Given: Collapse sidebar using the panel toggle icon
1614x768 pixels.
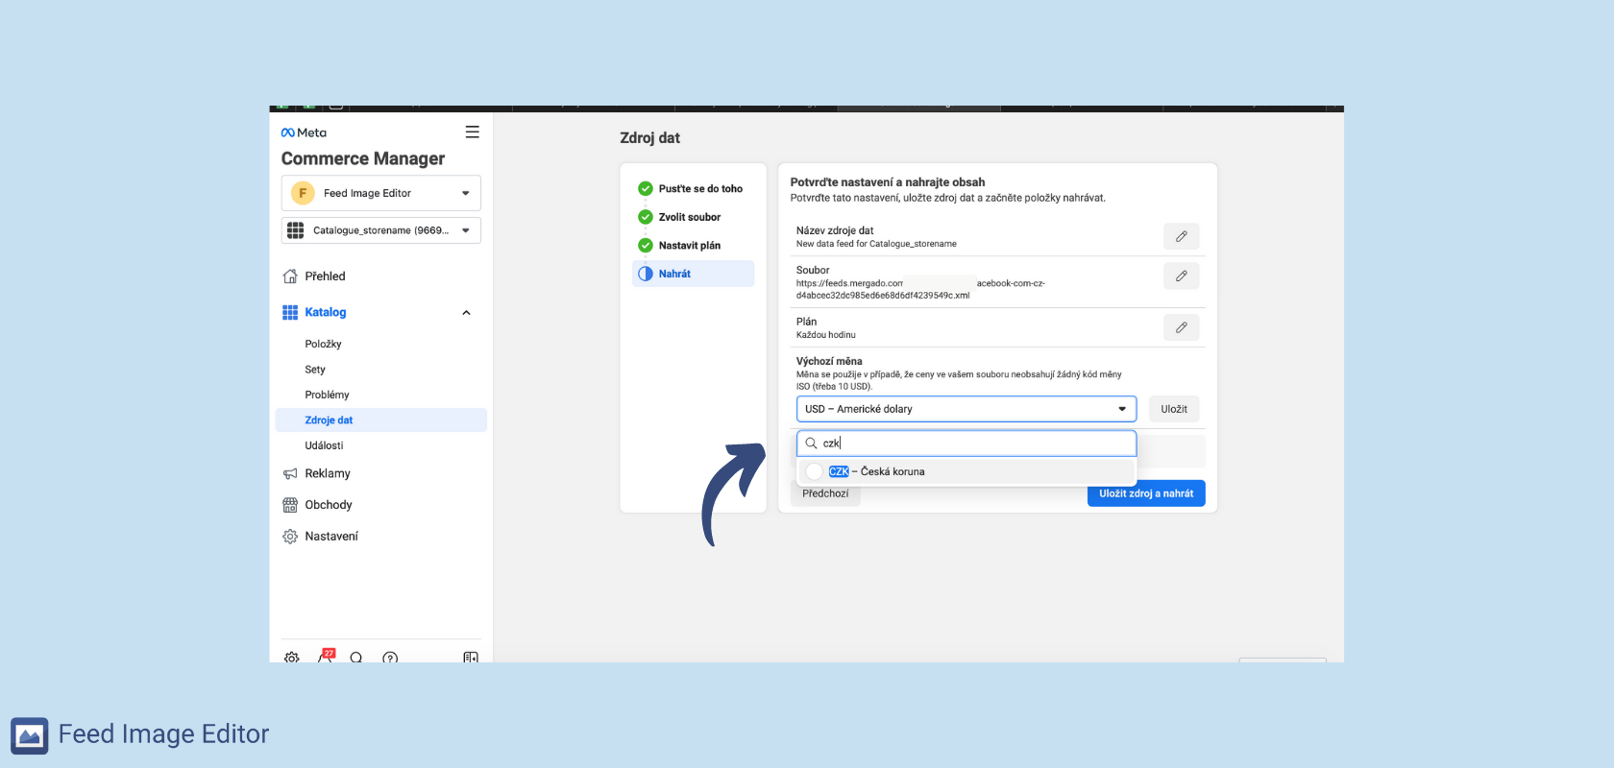Looking at the screenshot, I should pos(471,658).
